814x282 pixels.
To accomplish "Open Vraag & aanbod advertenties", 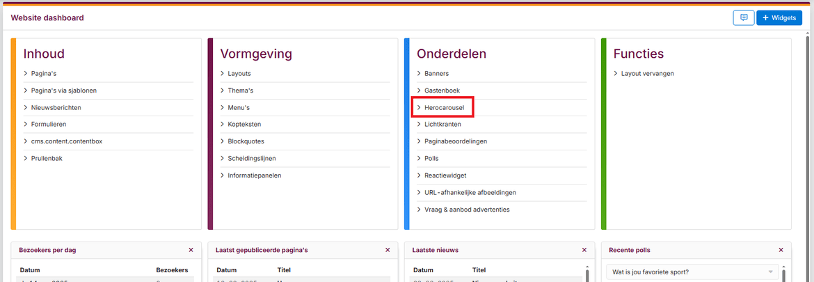I will click(x=467, y=210).
